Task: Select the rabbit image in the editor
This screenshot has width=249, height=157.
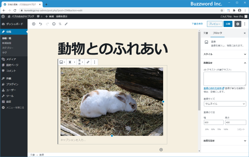Action: 112,102
